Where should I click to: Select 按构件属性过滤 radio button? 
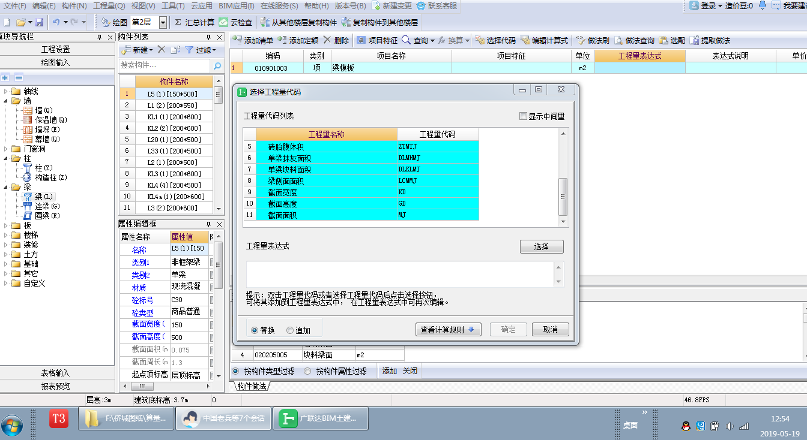click(x=307, y=371)
